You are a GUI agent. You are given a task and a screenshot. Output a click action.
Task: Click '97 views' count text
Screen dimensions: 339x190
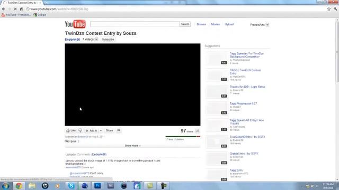point(187,131)
